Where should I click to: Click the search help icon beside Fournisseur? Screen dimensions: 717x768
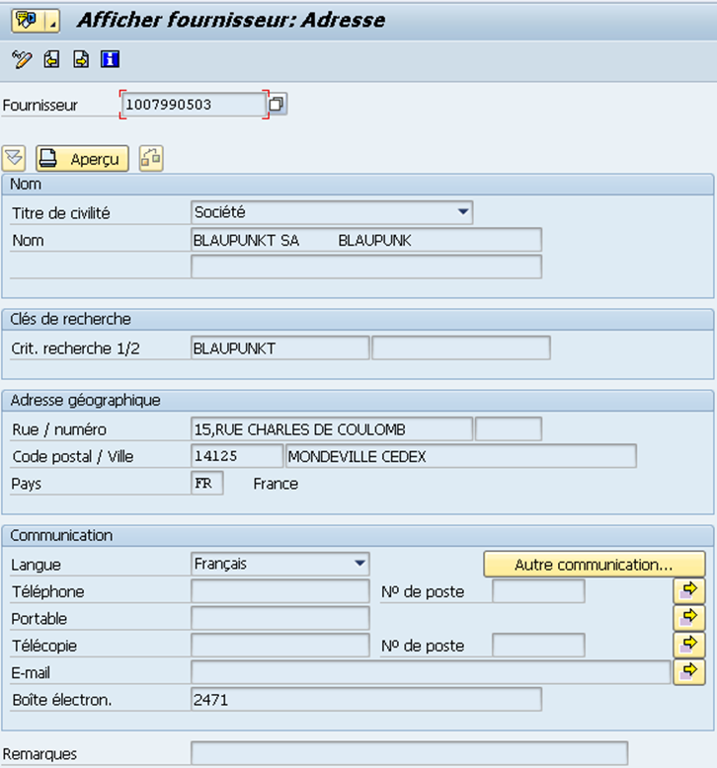(x=277, y=104)
